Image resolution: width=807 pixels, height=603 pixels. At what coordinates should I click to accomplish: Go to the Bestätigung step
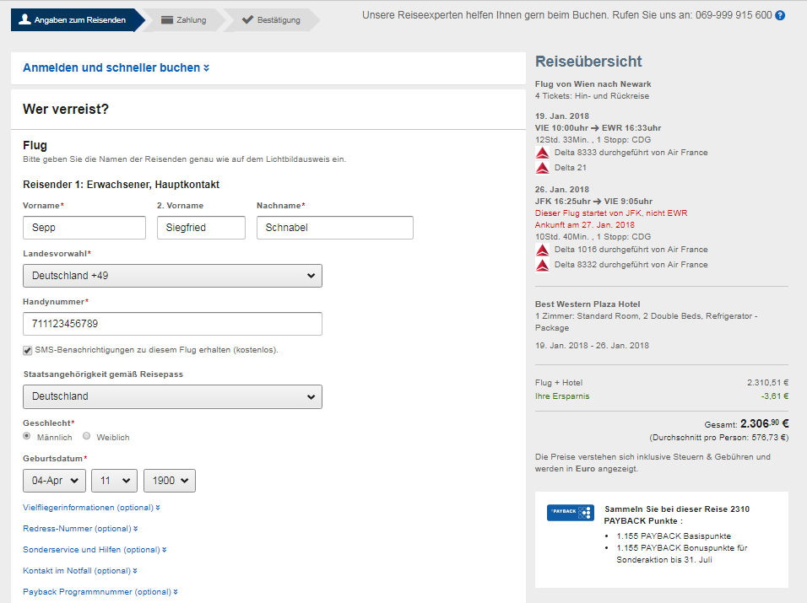click(x=271, y=20)
